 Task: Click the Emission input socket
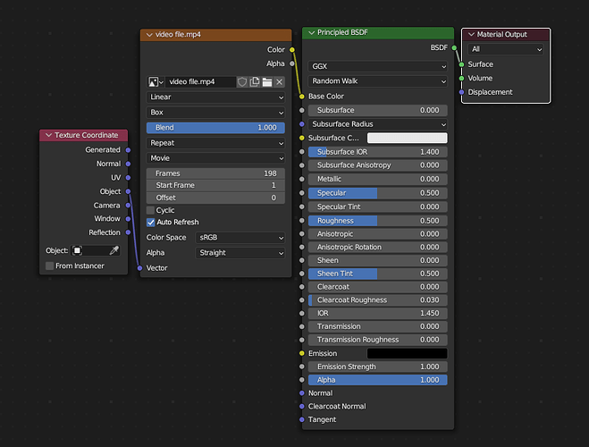(301, 353)
